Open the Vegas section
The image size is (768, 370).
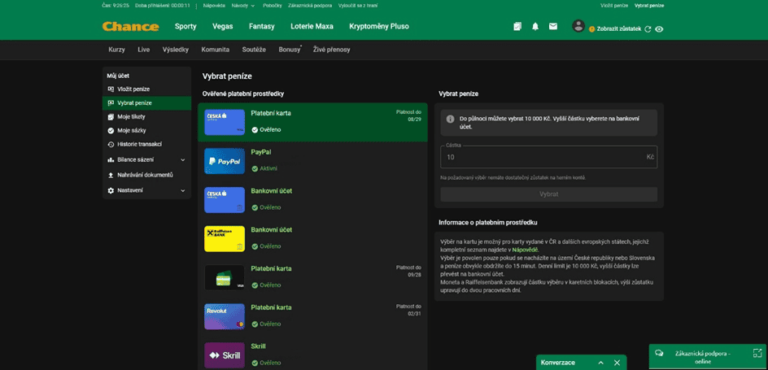(x=222, y=26)
